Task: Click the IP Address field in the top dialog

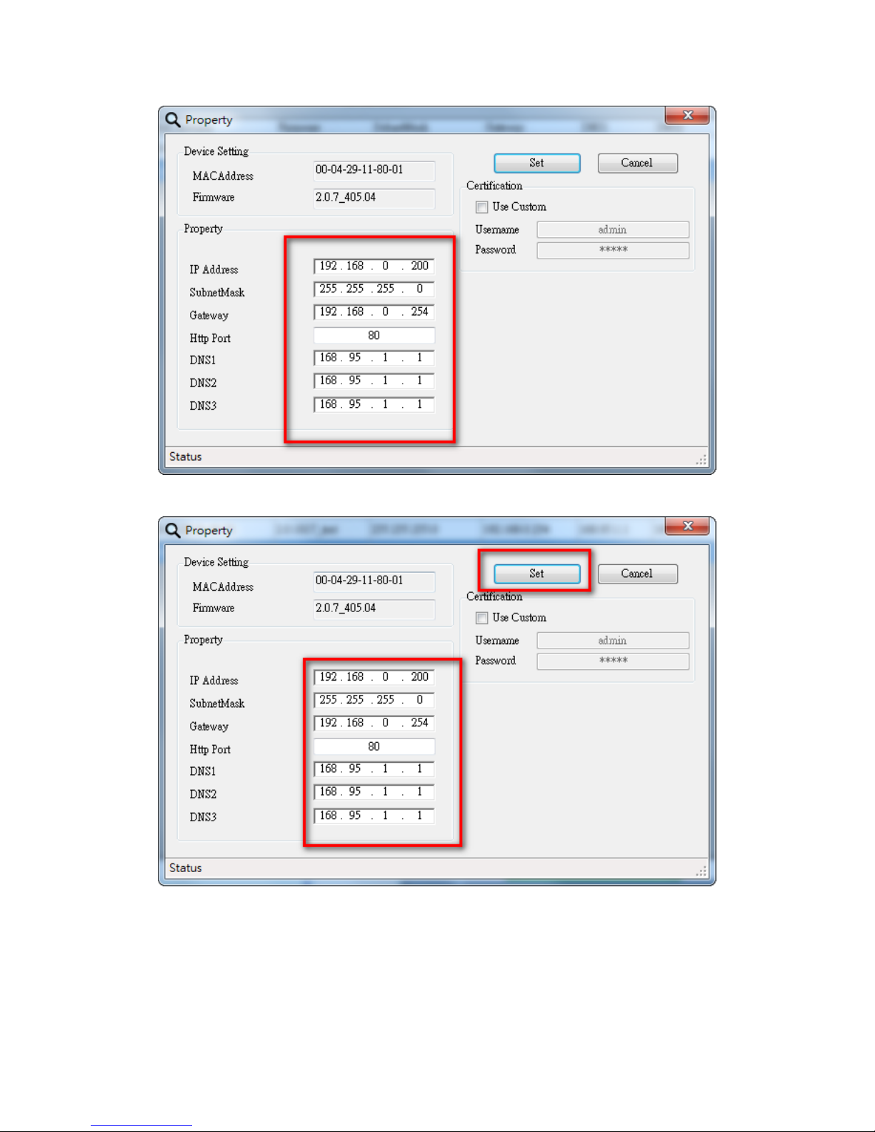Action: coord(374,266)
